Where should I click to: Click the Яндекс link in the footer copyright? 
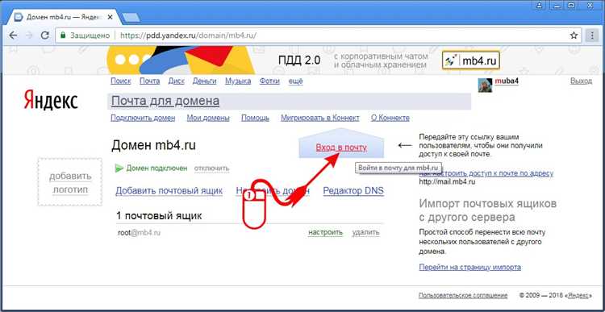point(578,296)
